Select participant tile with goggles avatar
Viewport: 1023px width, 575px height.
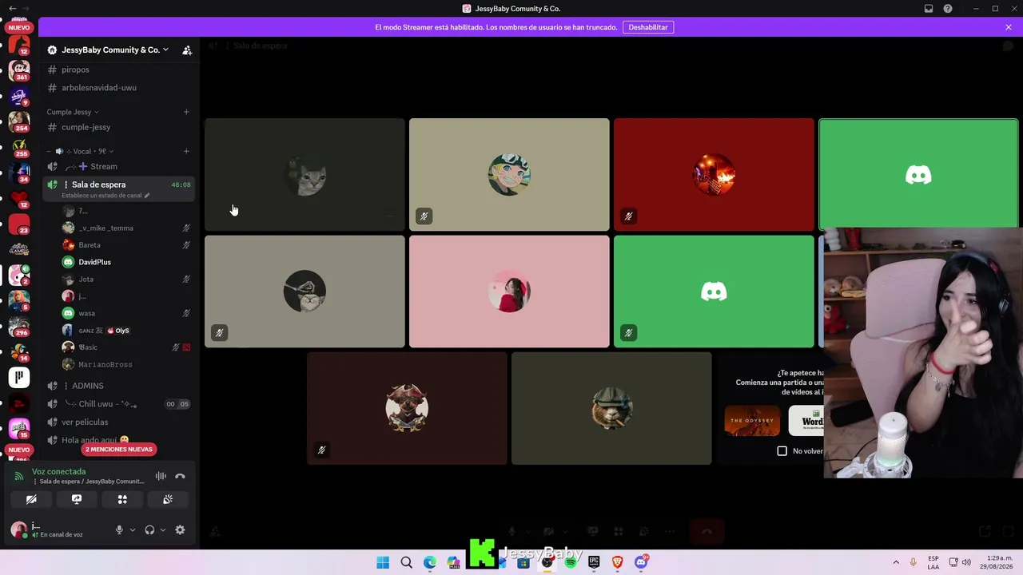pos(509,175)
